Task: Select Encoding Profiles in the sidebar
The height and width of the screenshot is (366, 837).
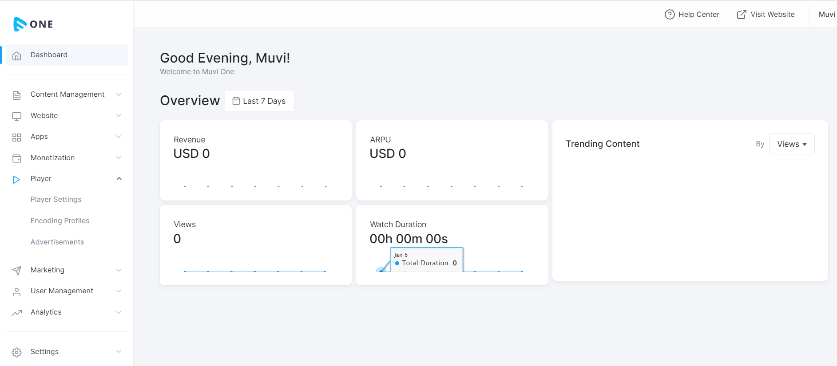Action: click(60, 220)
